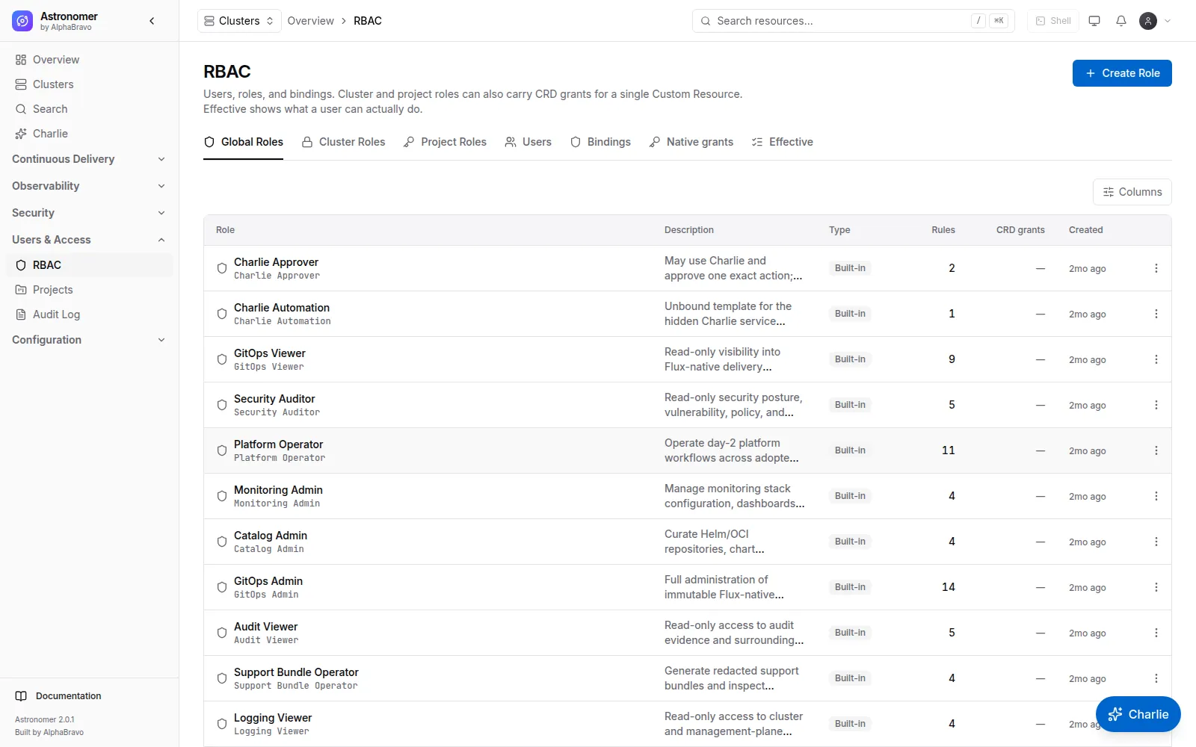Open row actions for Audit Viewer

click(1156, 633)
